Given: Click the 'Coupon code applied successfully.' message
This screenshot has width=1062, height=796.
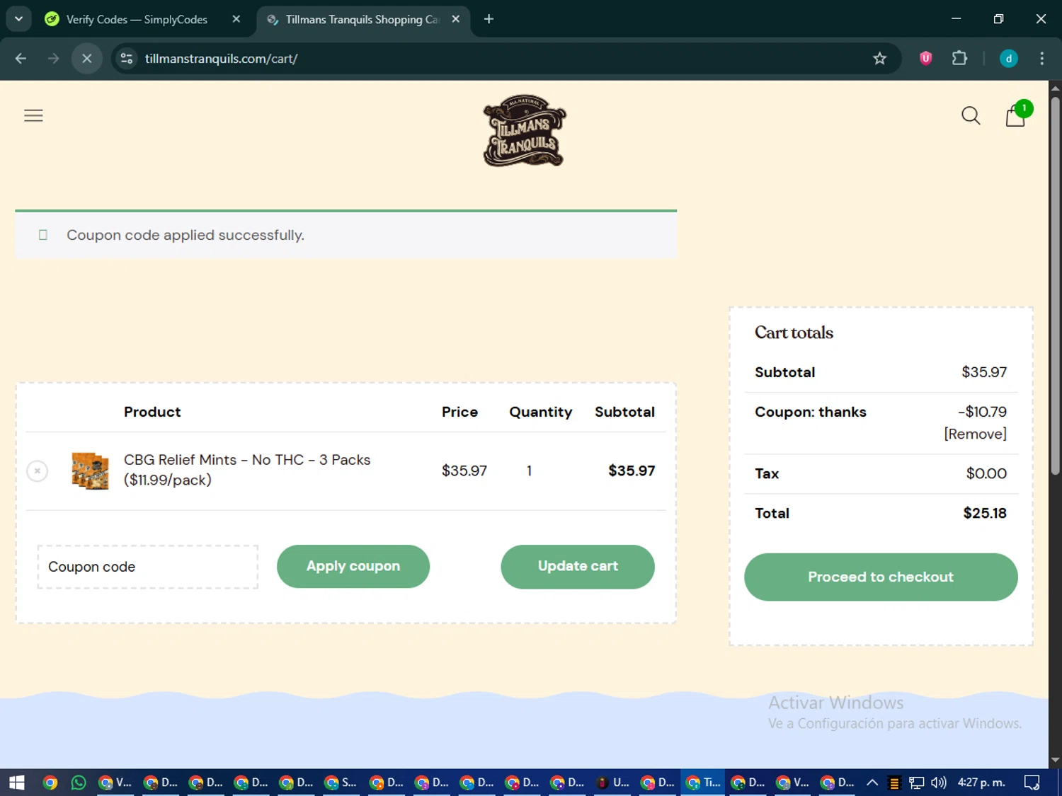Looking at the screenshot, I should (185, 235).
